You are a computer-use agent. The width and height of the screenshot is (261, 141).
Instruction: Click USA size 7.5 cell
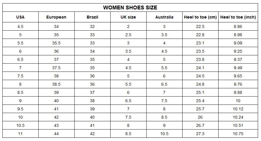click(20, 76)
